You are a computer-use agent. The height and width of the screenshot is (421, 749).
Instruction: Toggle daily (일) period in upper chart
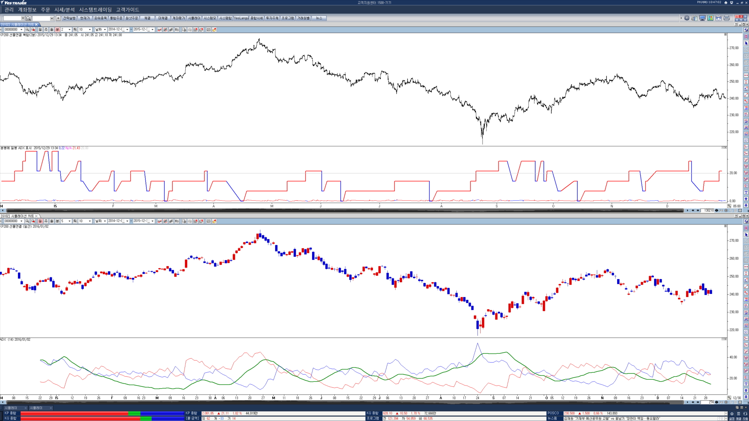pos(40,30)
